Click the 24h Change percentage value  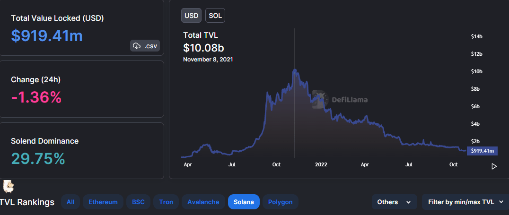click(x=36, y=97)
